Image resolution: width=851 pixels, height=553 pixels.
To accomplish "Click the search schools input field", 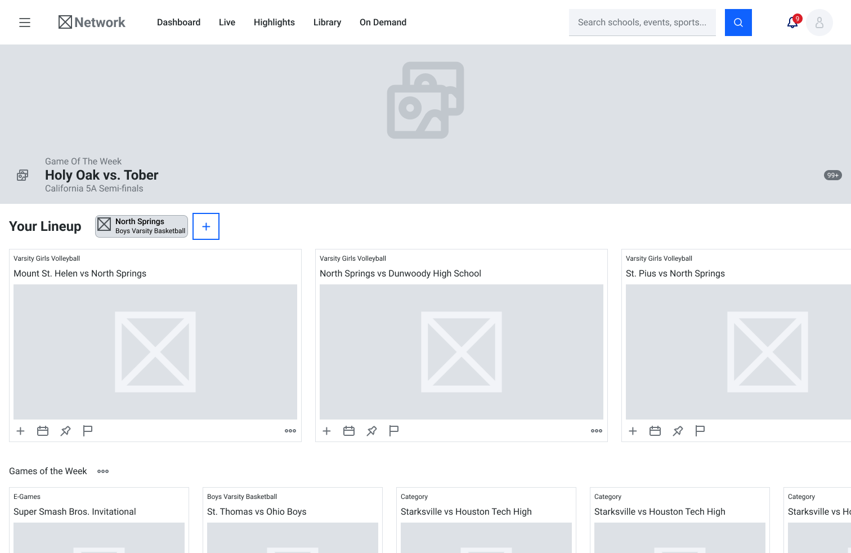I will (x=642, y=23).
